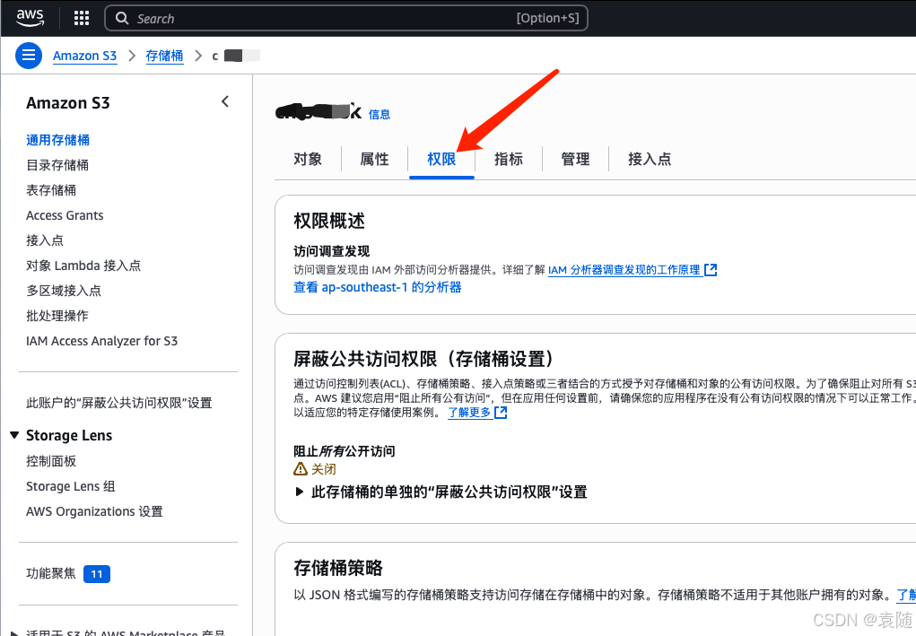Click the 权限概述 heading text
The width and height of the screenshot is (916, 636).
coord(329,221)
